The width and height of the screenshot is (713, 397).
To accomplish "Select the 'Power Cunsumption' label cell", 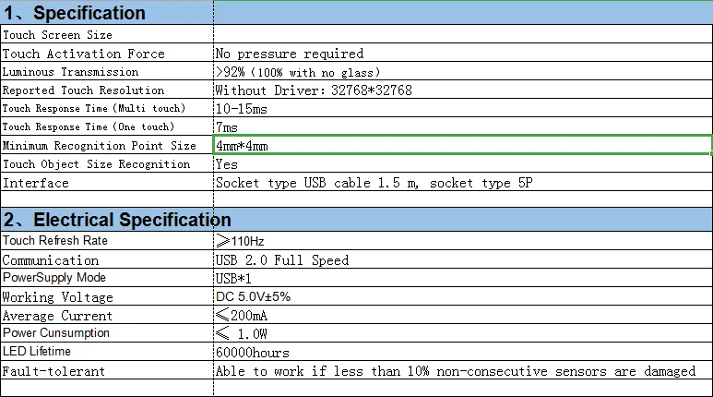I will coord(107,333).
